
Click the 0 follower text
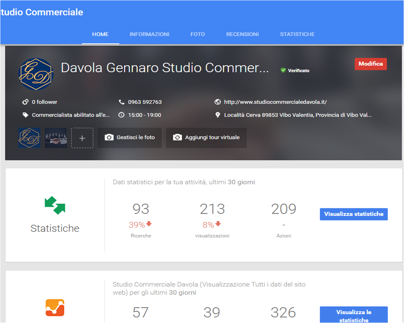pyautogui.click(x=45, y=102)
